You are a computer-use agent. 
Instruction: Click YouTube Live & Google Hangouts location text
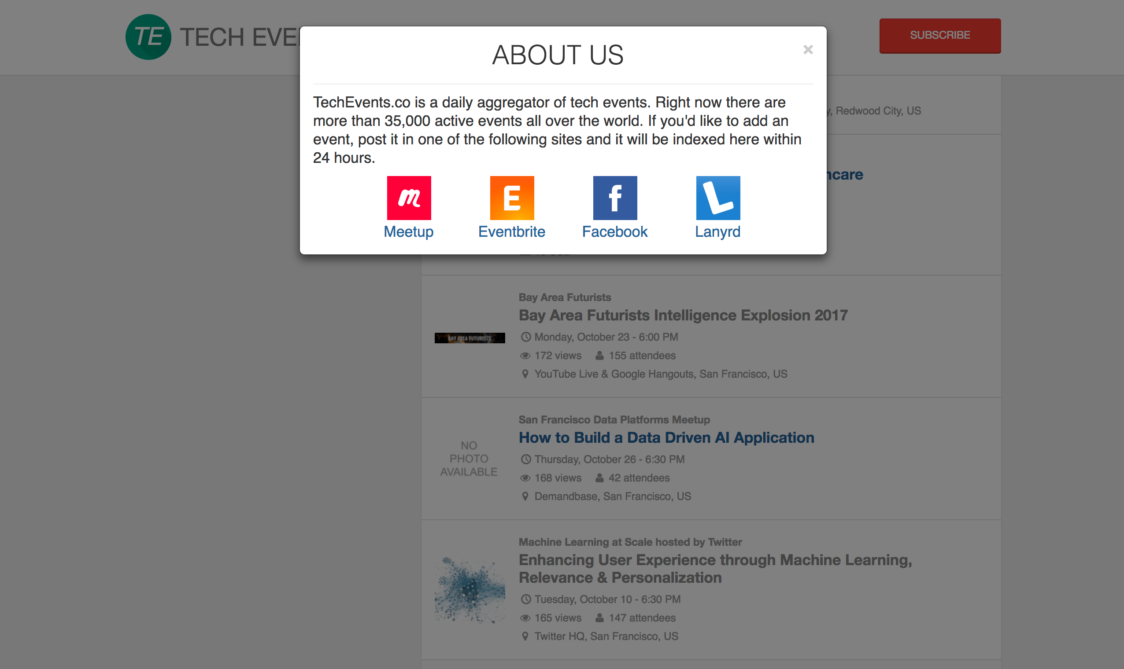pos(661,374)
